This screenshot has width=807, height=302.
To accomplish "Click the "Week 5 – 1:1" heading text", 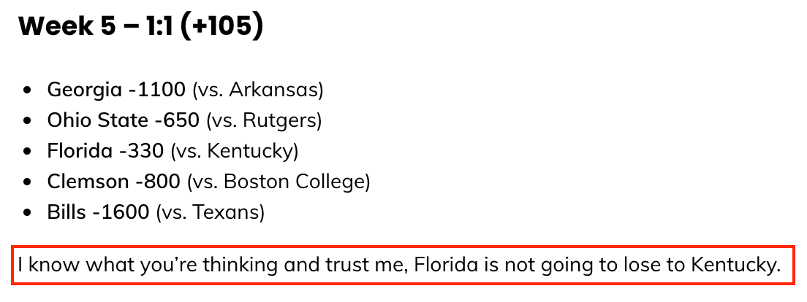I will coord(97,27).
